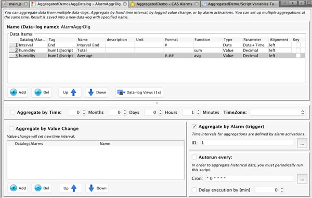Toggle Key checkbox for Interval row
312x198 pixels.
(x=298, y=45)
